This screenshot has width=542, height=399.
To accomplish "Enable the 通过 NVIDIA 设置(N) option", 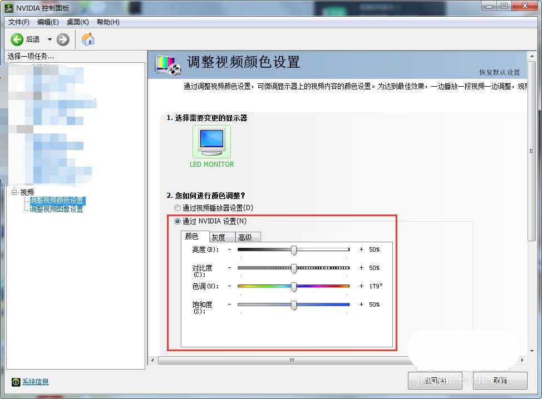I will tap(178, 221).
